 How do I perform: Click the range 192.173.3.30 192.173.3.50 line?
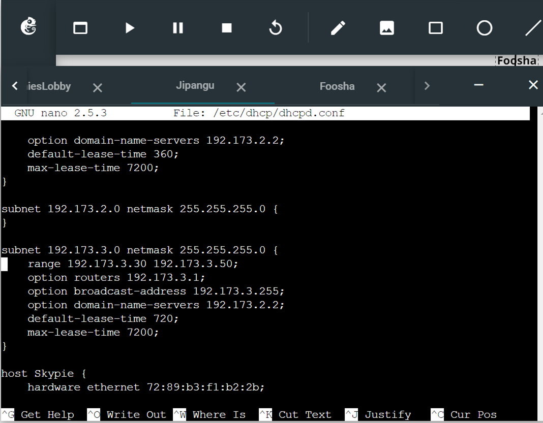click(x=133, y=264)
